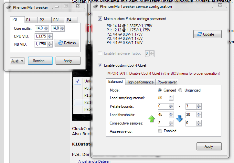
Task: Click the IMPORTANT: Disable Cool & Quiet warning text
Action: pos(163,73)
